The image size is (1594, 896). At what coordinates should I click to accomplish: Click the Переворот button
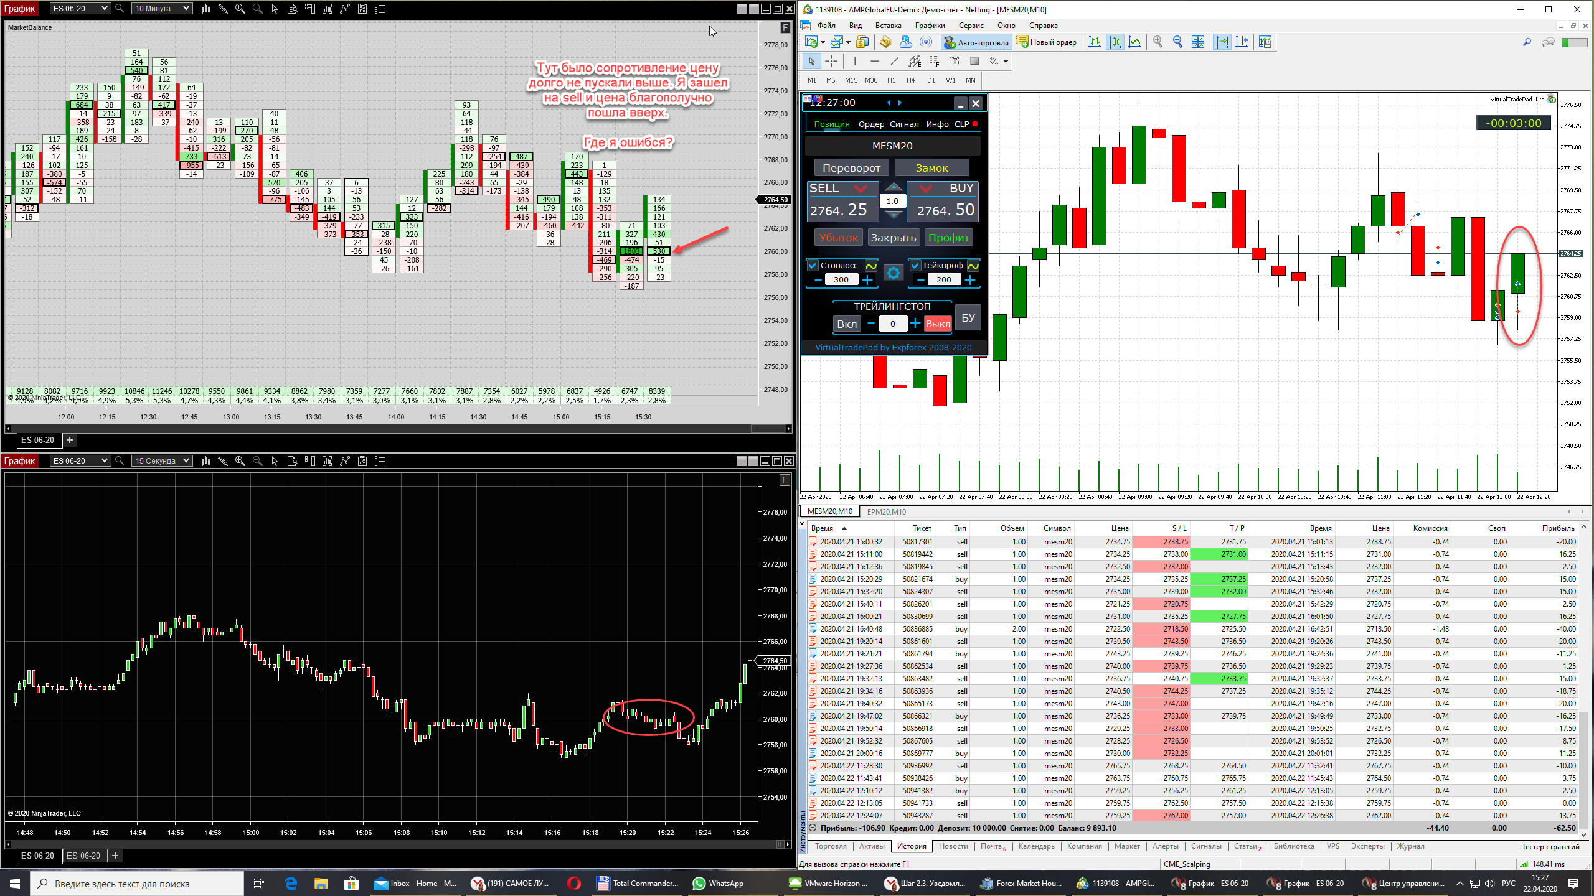(851, 168)
